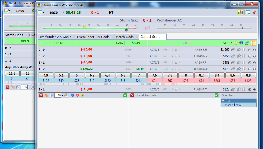Screen dimensions: 263x149
Task: Click the $241 back amount cell
Action: (x=139, y=81)
